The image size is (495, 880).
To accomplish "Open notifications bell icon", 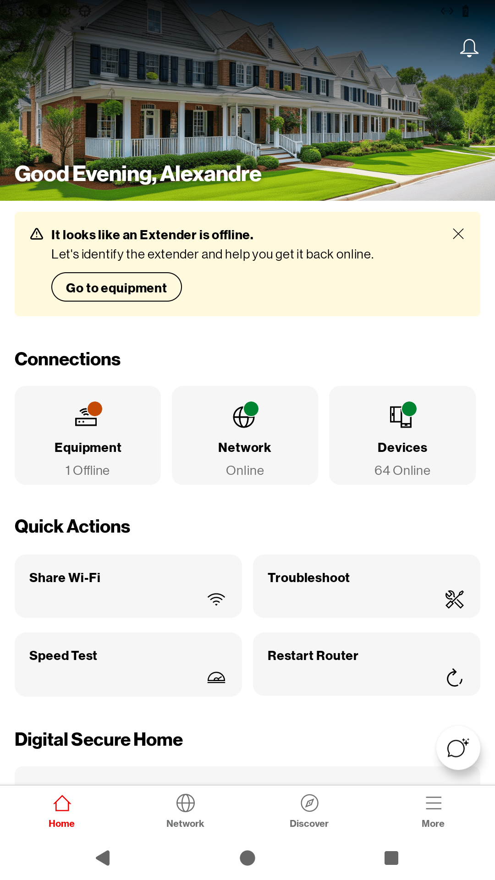I will [x=469, y=48].
